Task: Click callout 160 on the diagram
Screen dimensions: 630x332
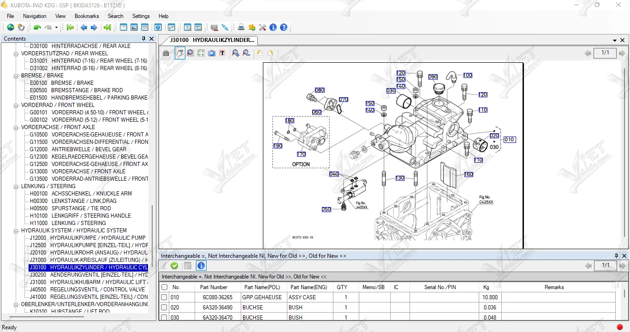Action: click(469, 175)
